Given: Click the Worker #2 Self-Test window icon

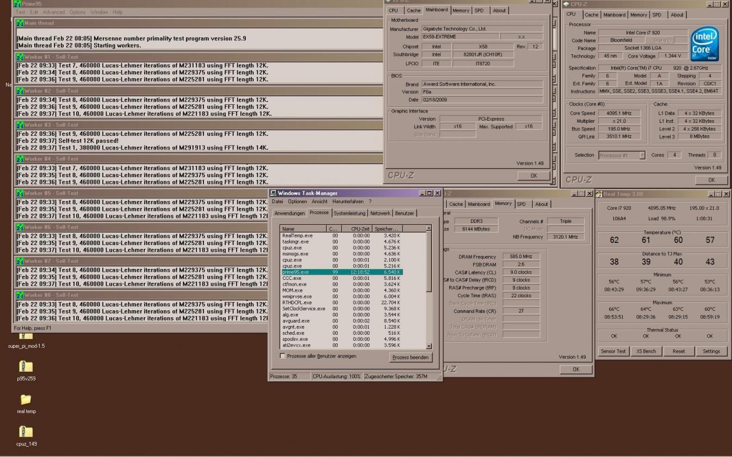Looking at the screenshot, I should [20, 91].
